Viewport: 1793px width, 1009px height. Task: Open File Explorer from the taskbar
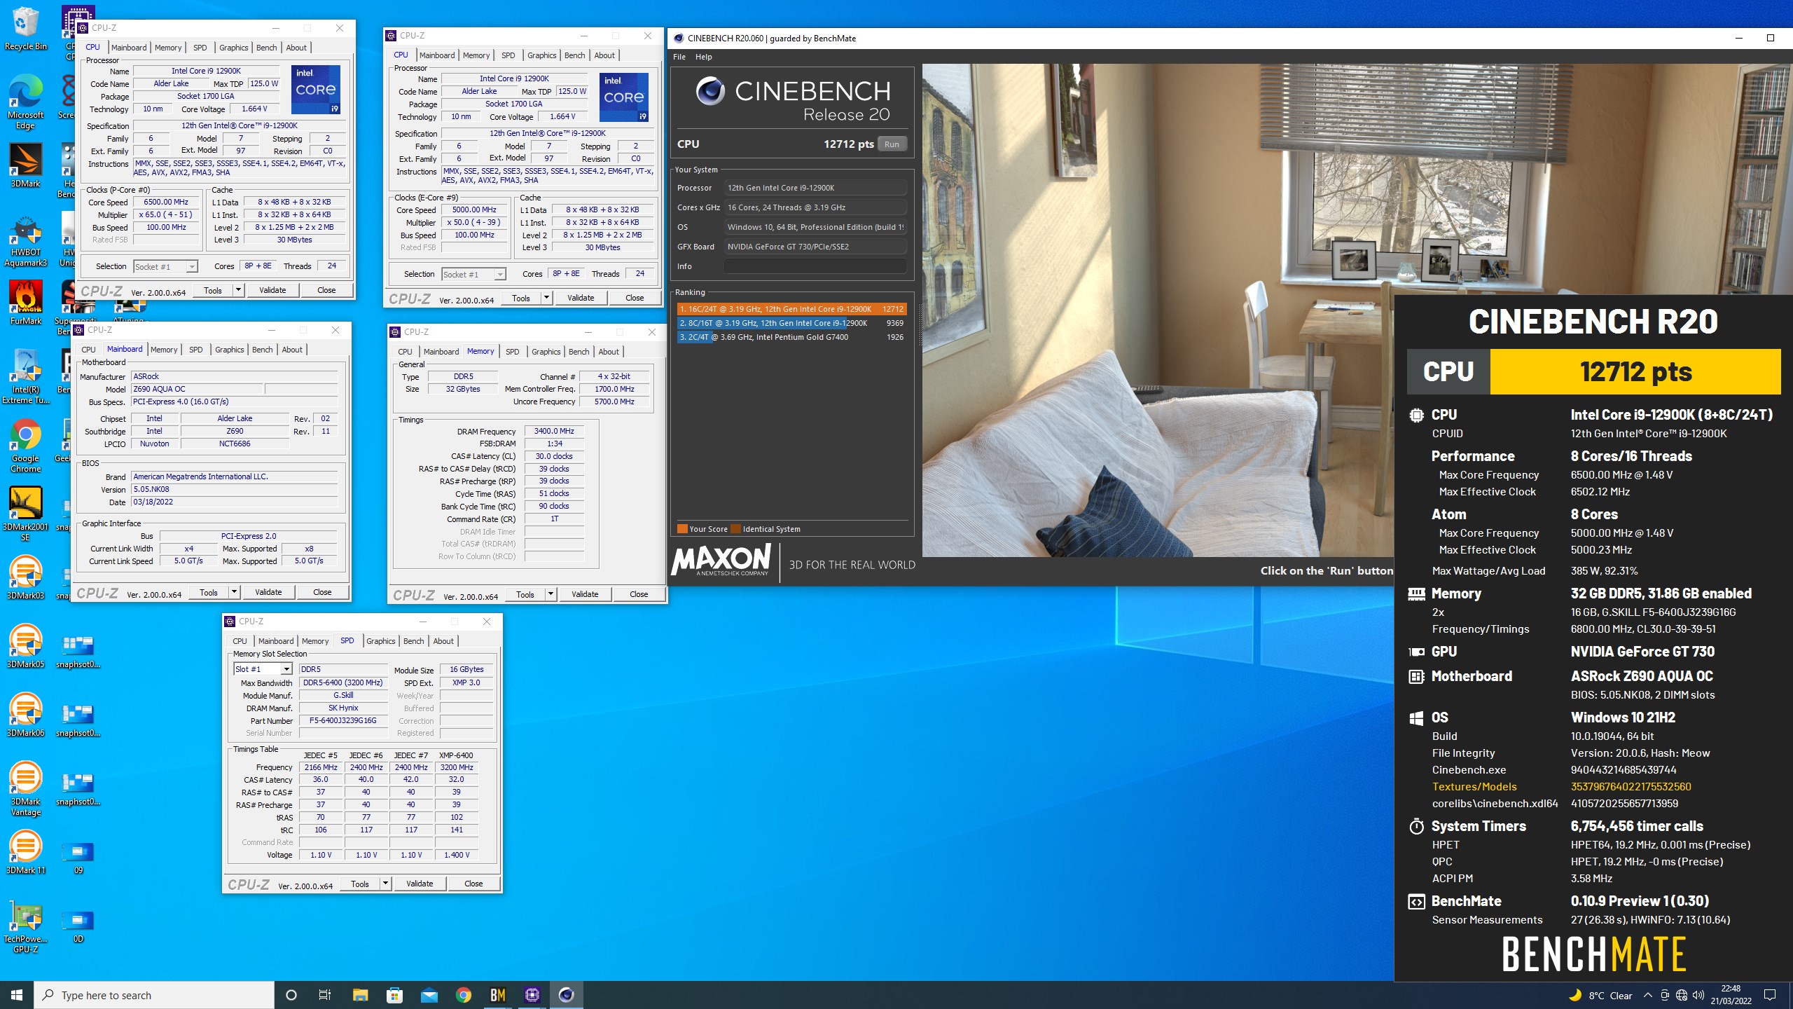360,995
